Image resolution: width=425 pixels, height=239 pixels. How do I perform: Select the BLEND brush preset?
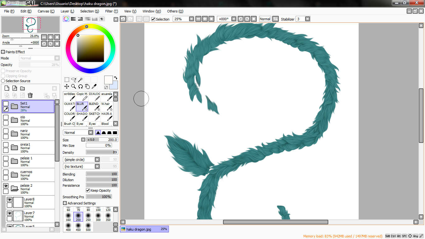coord(94,106)
